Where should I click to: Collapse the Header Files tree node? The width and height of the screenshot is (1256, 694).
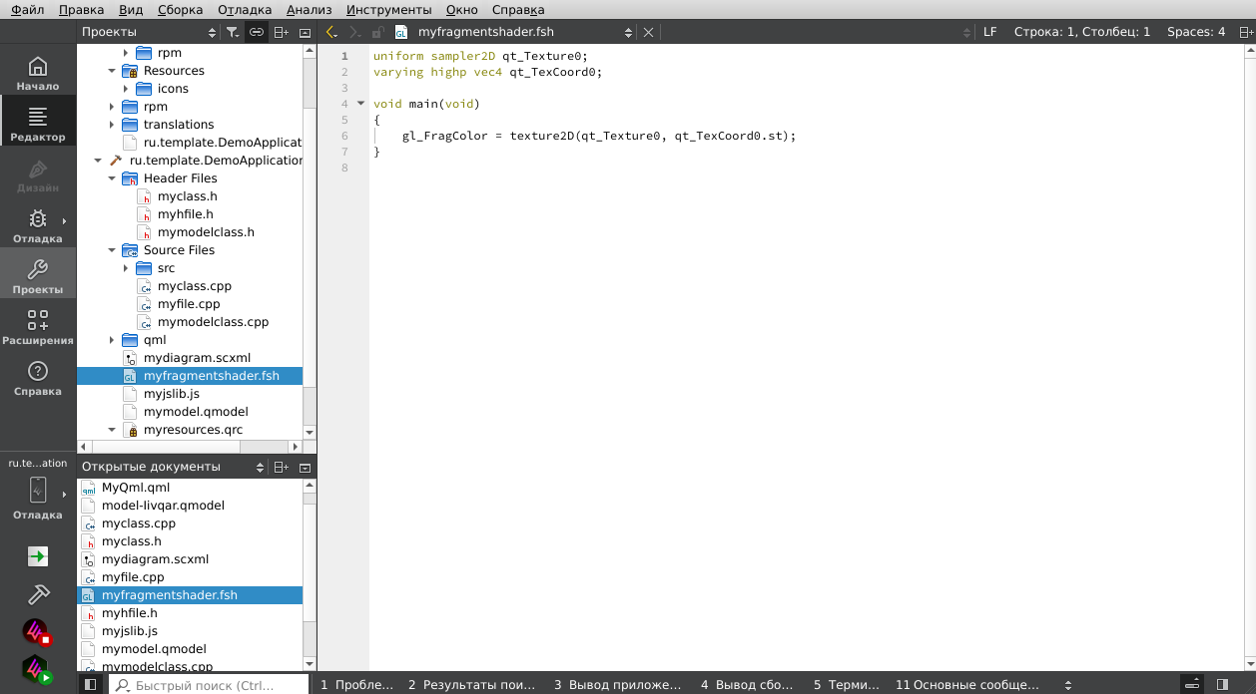112,178
